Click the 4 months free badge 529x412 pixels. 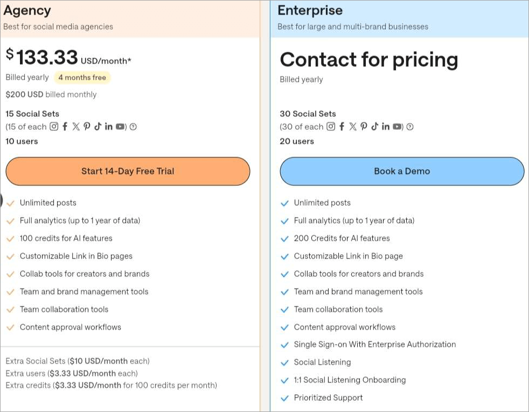[x=82, y=78]
